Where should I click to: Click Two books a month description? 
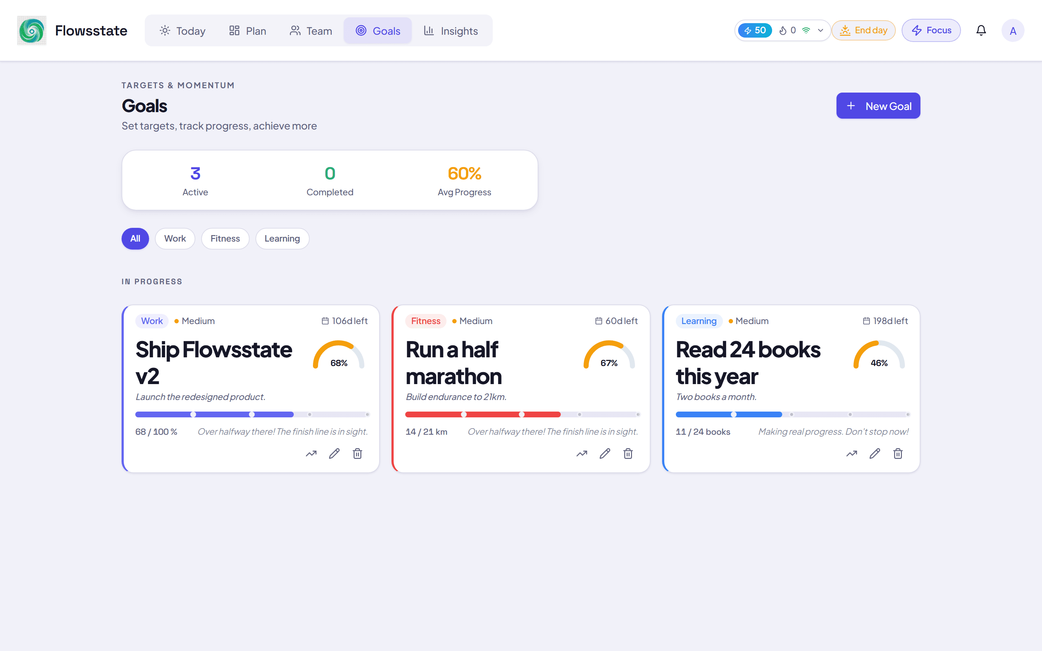click(x=716, y=397)
